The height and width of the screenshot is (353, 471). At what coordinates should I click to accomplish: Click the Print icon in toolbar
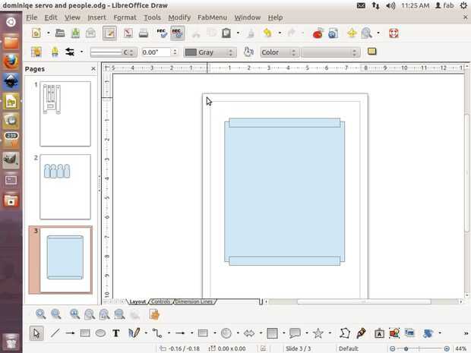144,33
